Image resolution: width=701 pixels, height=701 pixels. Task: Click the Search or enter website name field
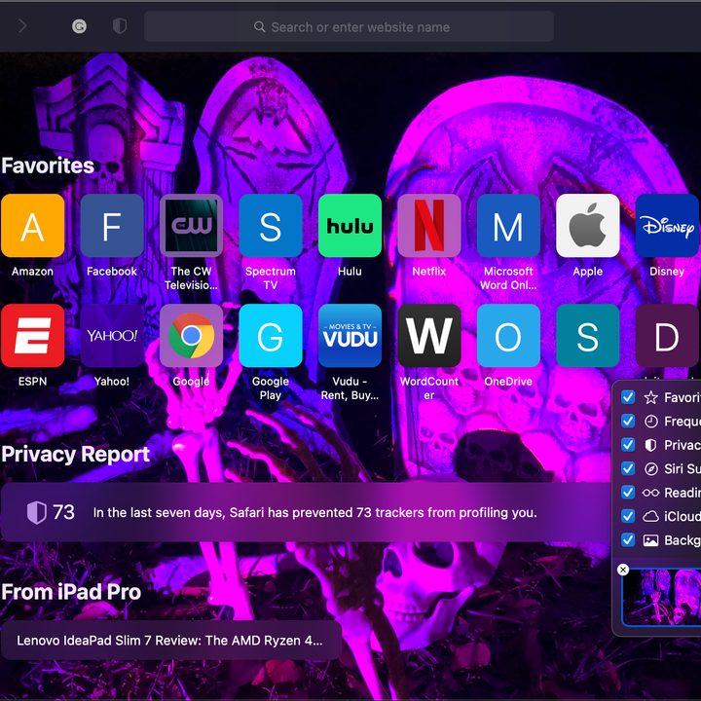click(x=349, y=27)
